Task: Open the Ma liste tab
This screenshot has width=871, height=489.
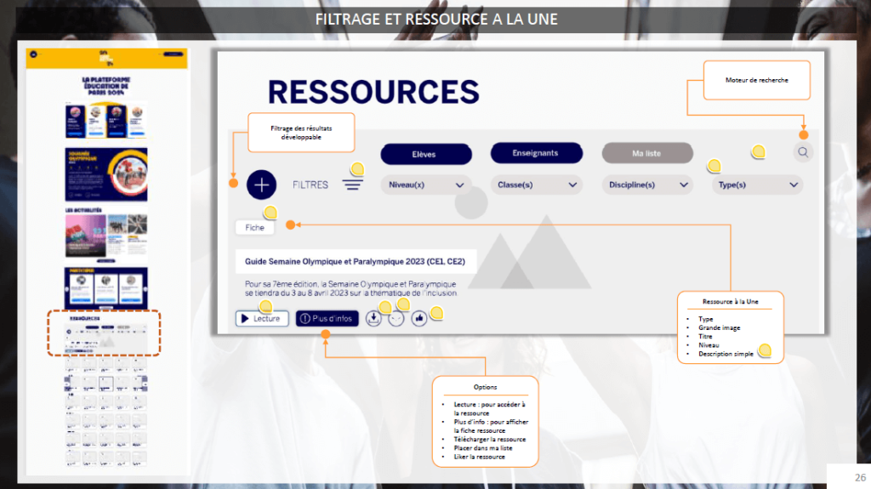Action: click(x=646, y=154)
